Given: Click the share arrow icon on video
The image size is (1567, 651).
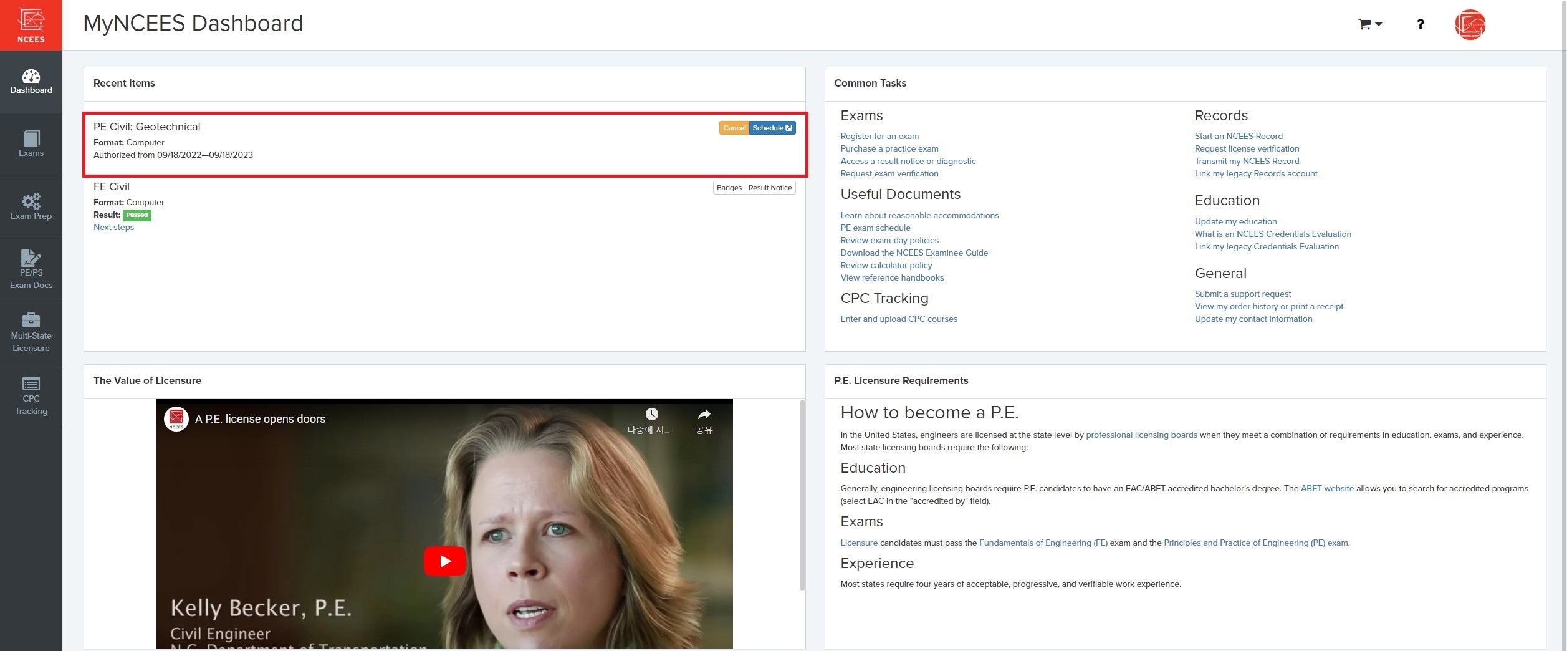Looking at the screenshot, I should pos(704,415).
